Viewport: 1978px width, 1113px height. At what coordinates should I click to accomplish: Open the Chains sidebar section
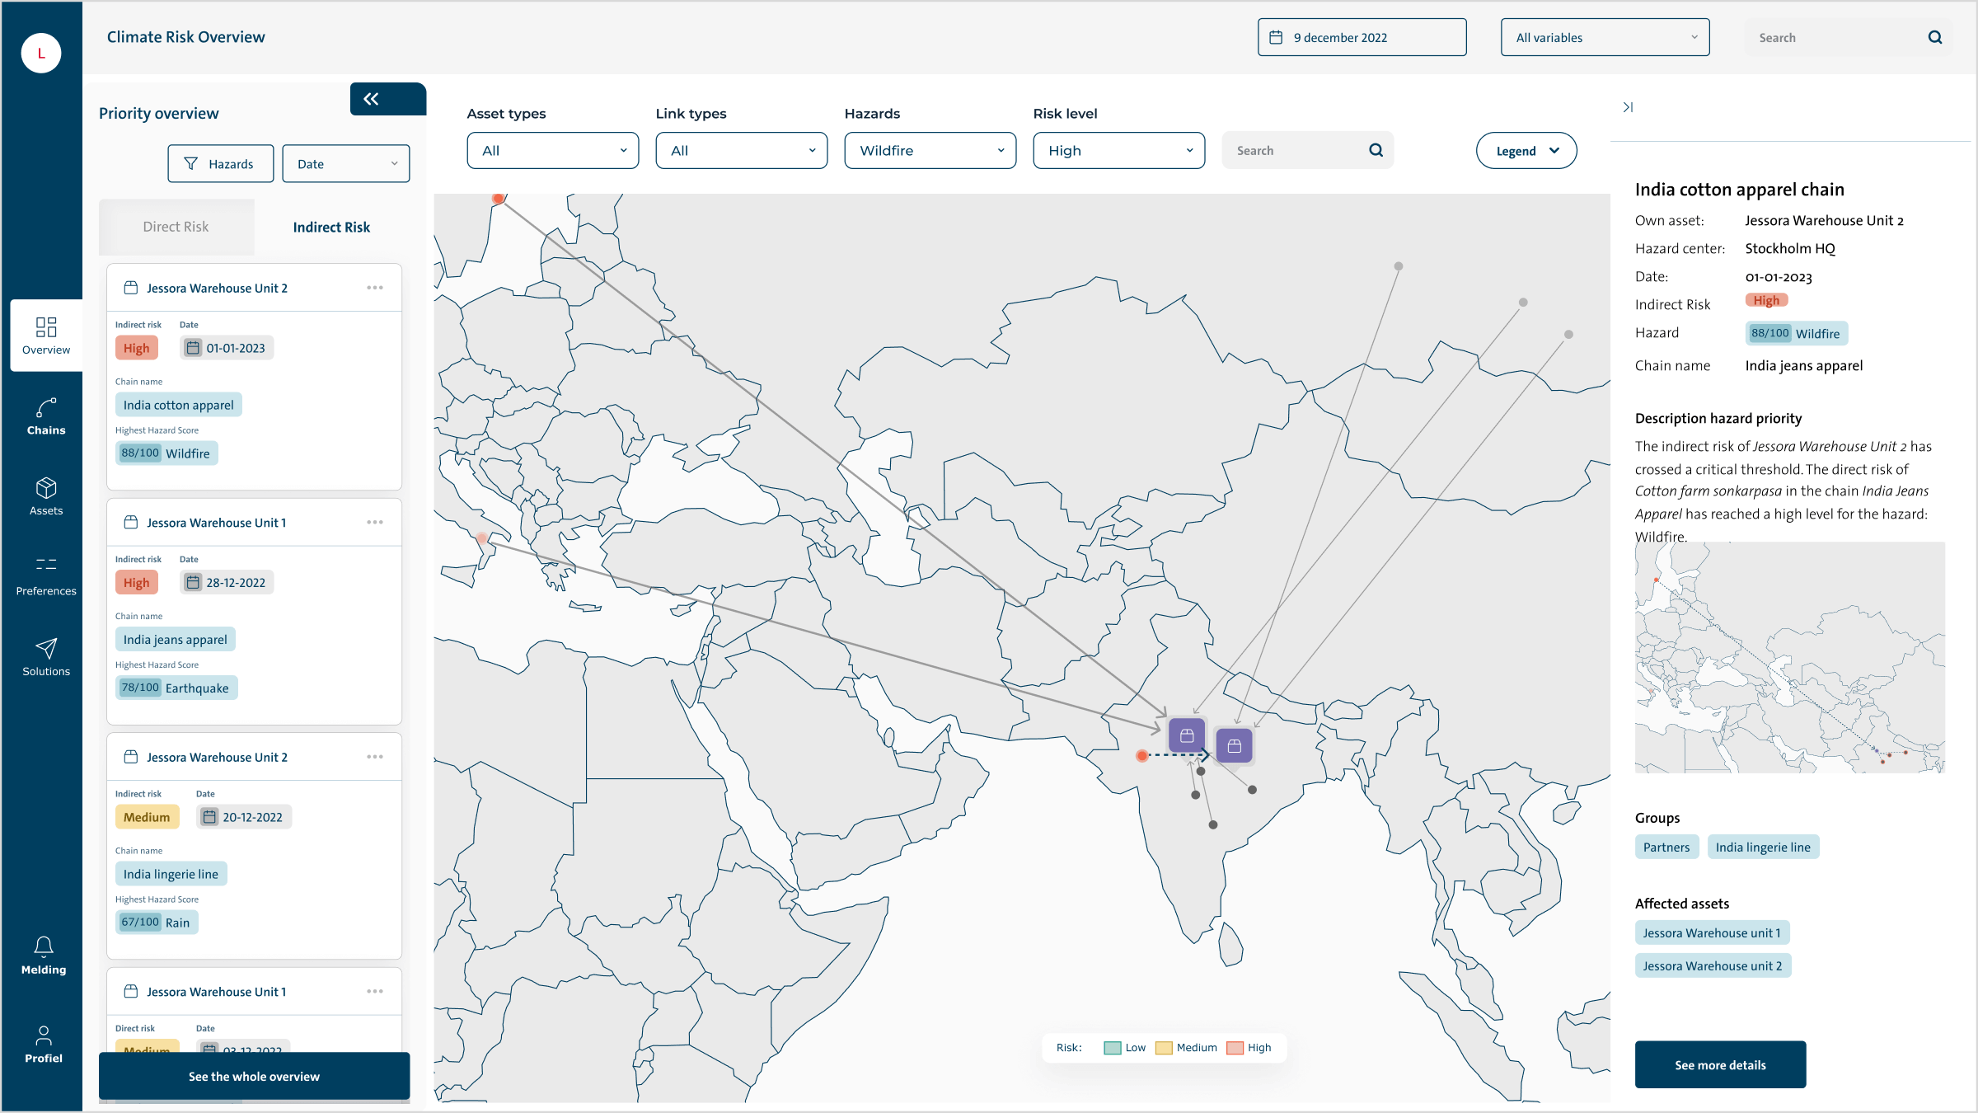coord(46,417)
